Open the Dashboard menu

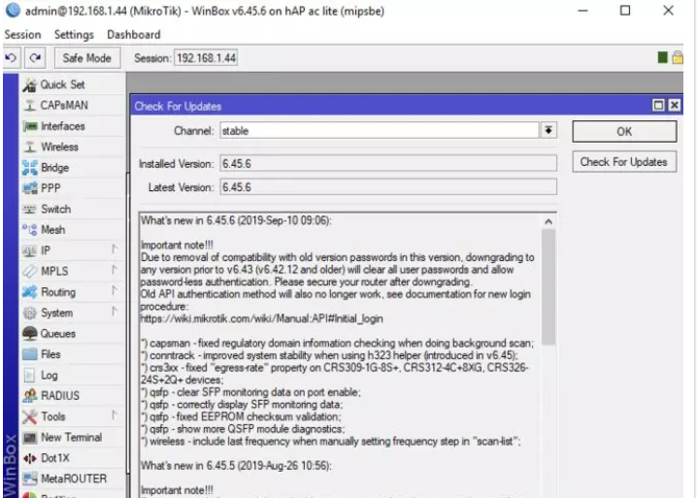133,35
